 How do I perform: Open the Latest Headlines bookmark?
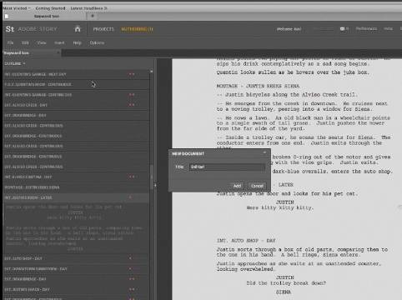pos(88,8)
